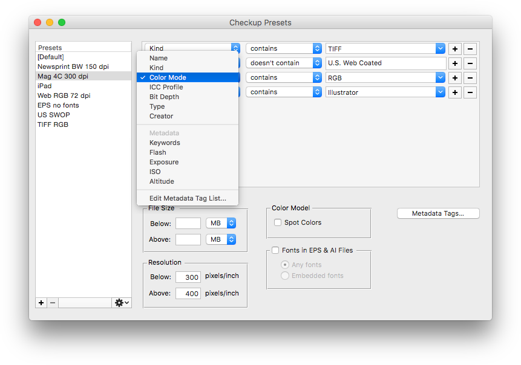Enable Fonts in EPS & AI Files
Screen dimensions: 521x365
(275, 250)
